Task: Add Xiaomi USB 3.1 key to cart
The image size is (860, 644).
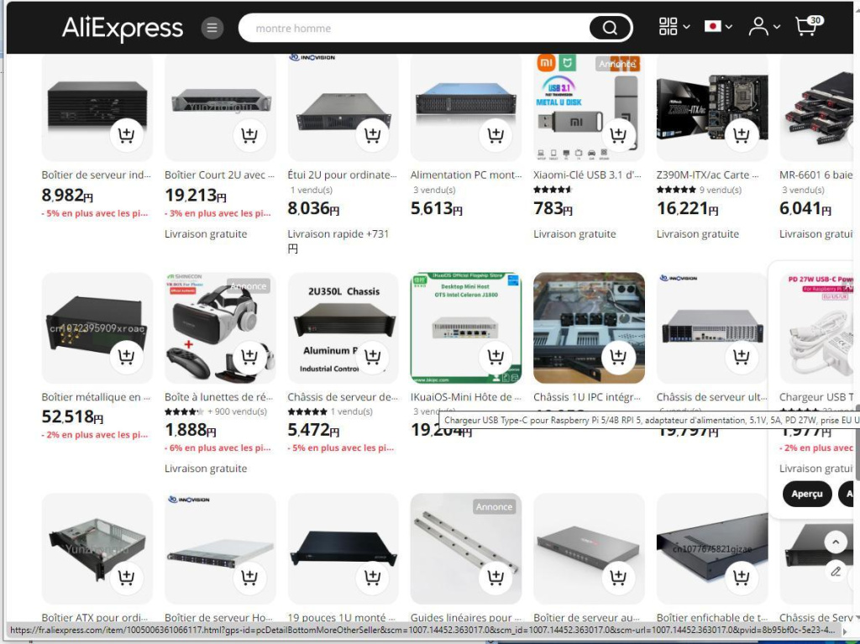Action: pyautogui.click(x=619, y=134)
